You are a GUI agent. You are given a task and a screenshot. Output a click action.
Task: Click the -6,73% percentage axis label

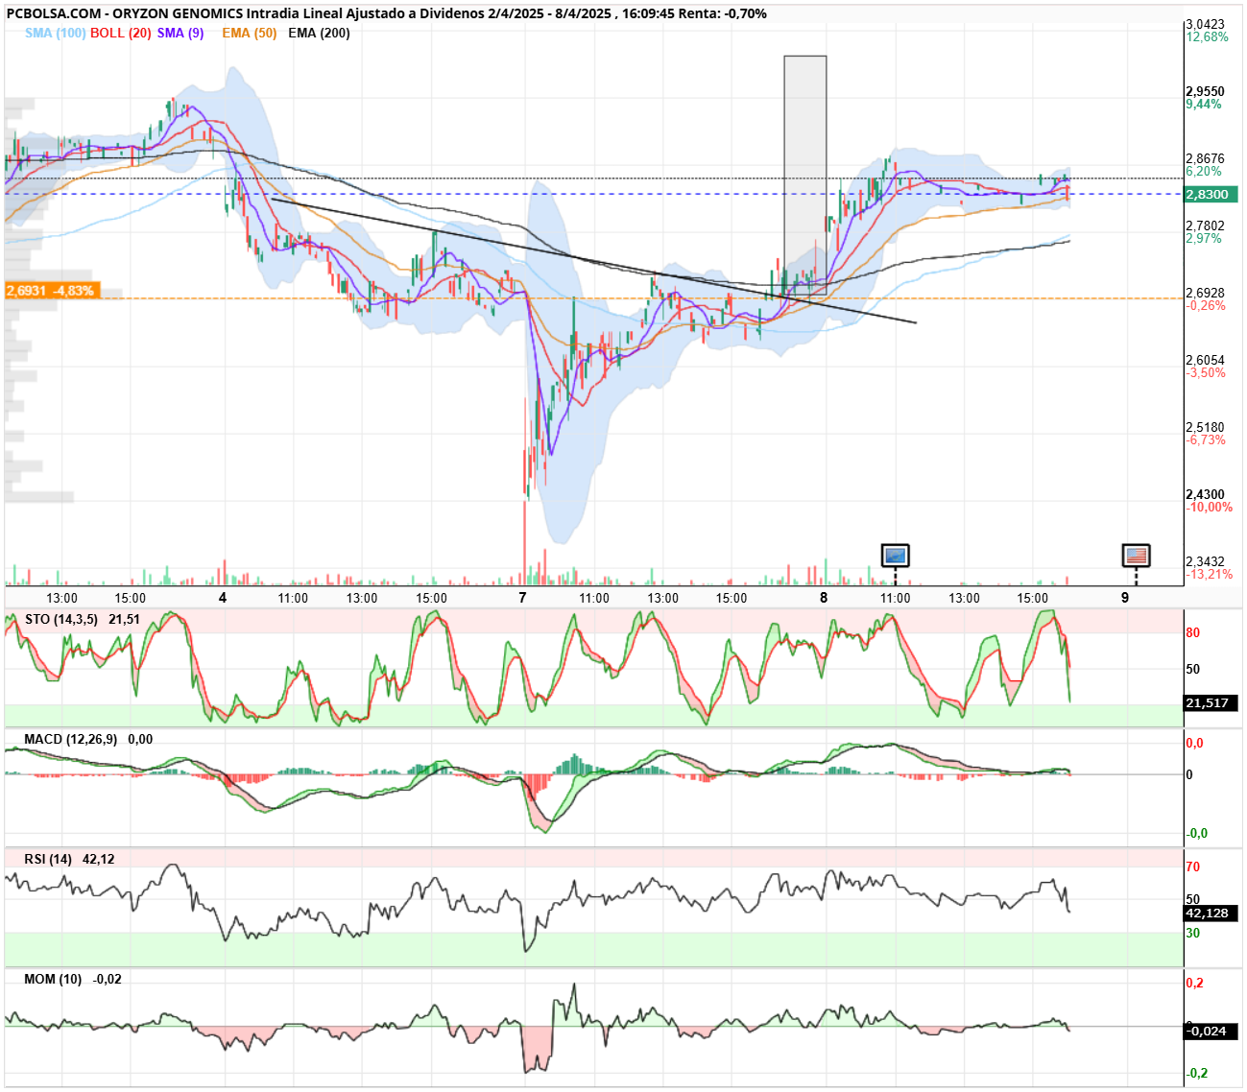point(1207,439)
